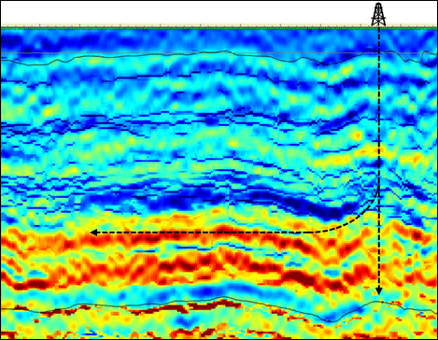Viewport: 438px width, 340px height.
Task: Select the upper interpreted horizon line
Action: coord(219,58)
